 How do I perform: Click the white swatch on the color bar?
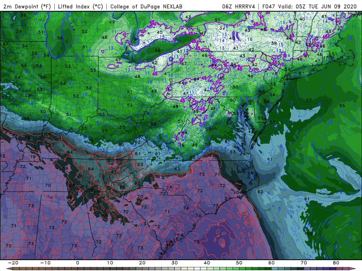197,268
